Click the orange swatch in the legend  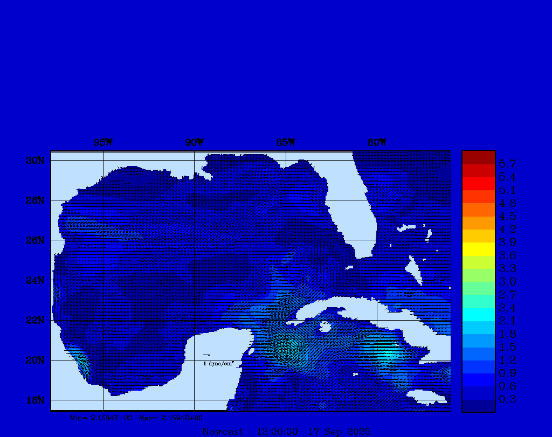[478, 210]
